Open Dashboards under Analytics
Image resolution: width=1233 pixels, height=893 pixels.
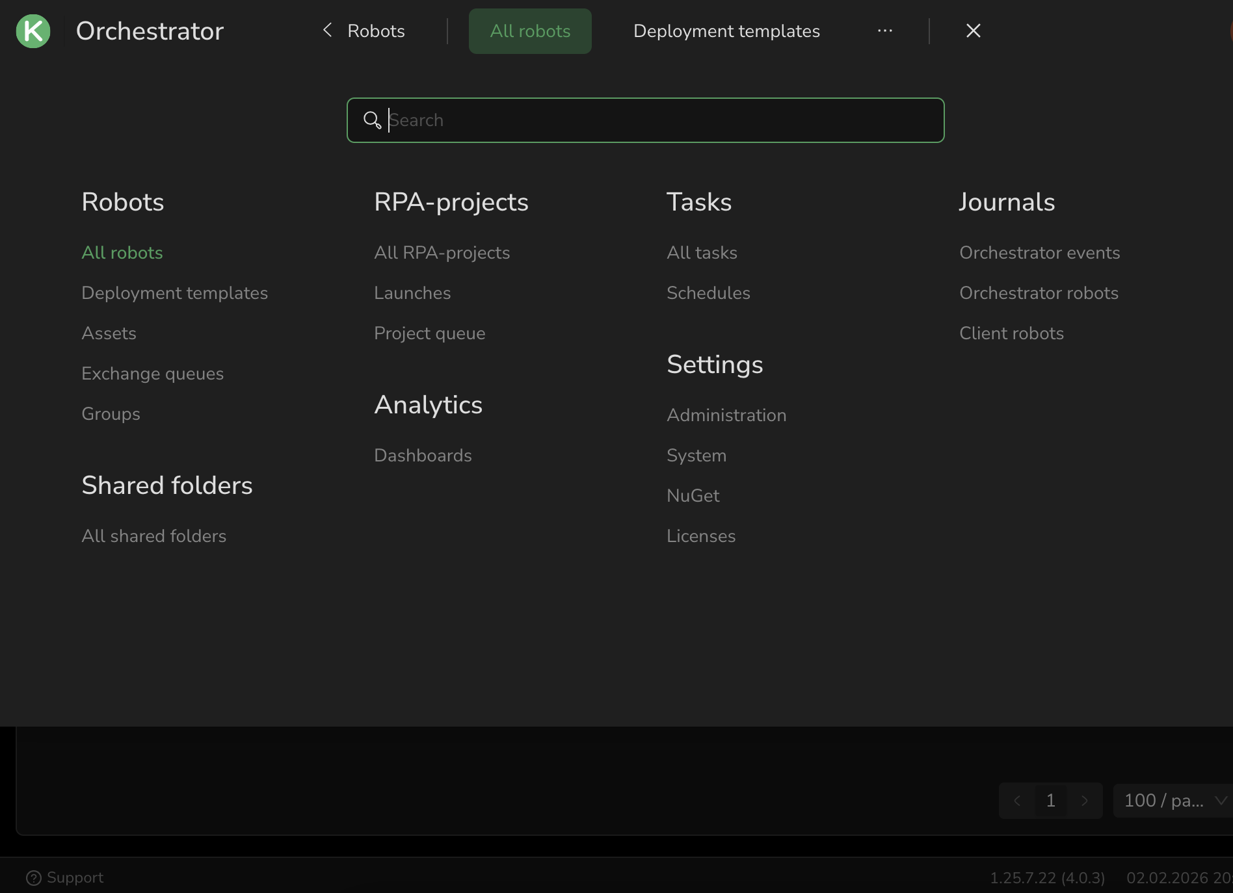click(423, 456)
